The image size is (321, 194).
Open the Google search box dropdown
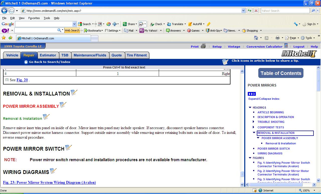tap(74, 24)
